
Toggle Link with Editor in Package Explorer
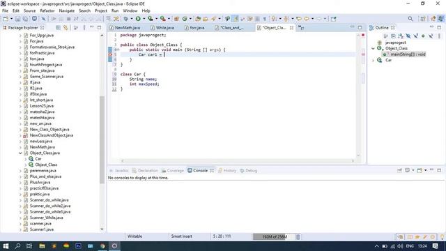[x=66, y=28]
